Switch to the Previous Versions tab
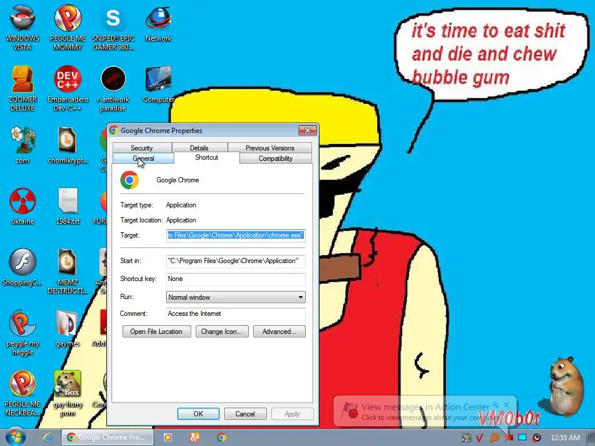Screen dimensions: 595x446 point(270,148)
